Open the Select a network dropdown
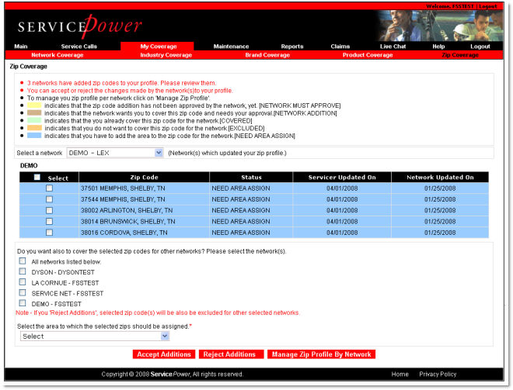This screenshot has width=513, height=390. [115, 153]
